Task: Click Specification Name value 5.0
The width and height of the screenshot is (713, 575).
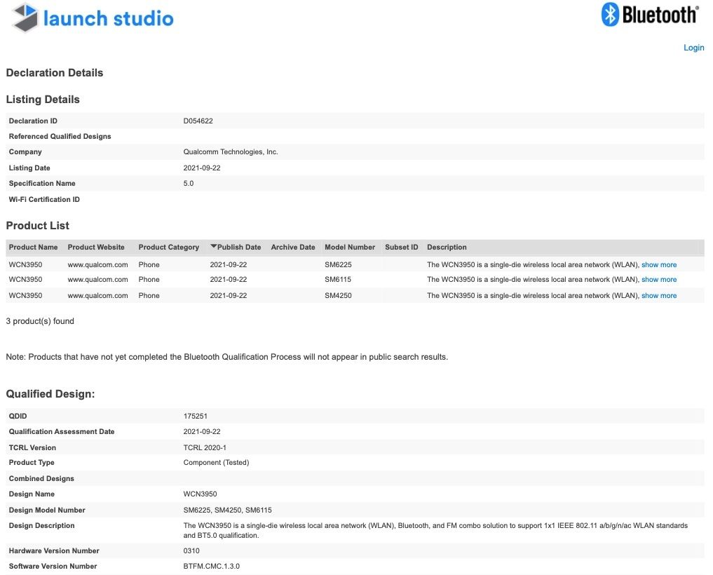Action: (189, 183)
